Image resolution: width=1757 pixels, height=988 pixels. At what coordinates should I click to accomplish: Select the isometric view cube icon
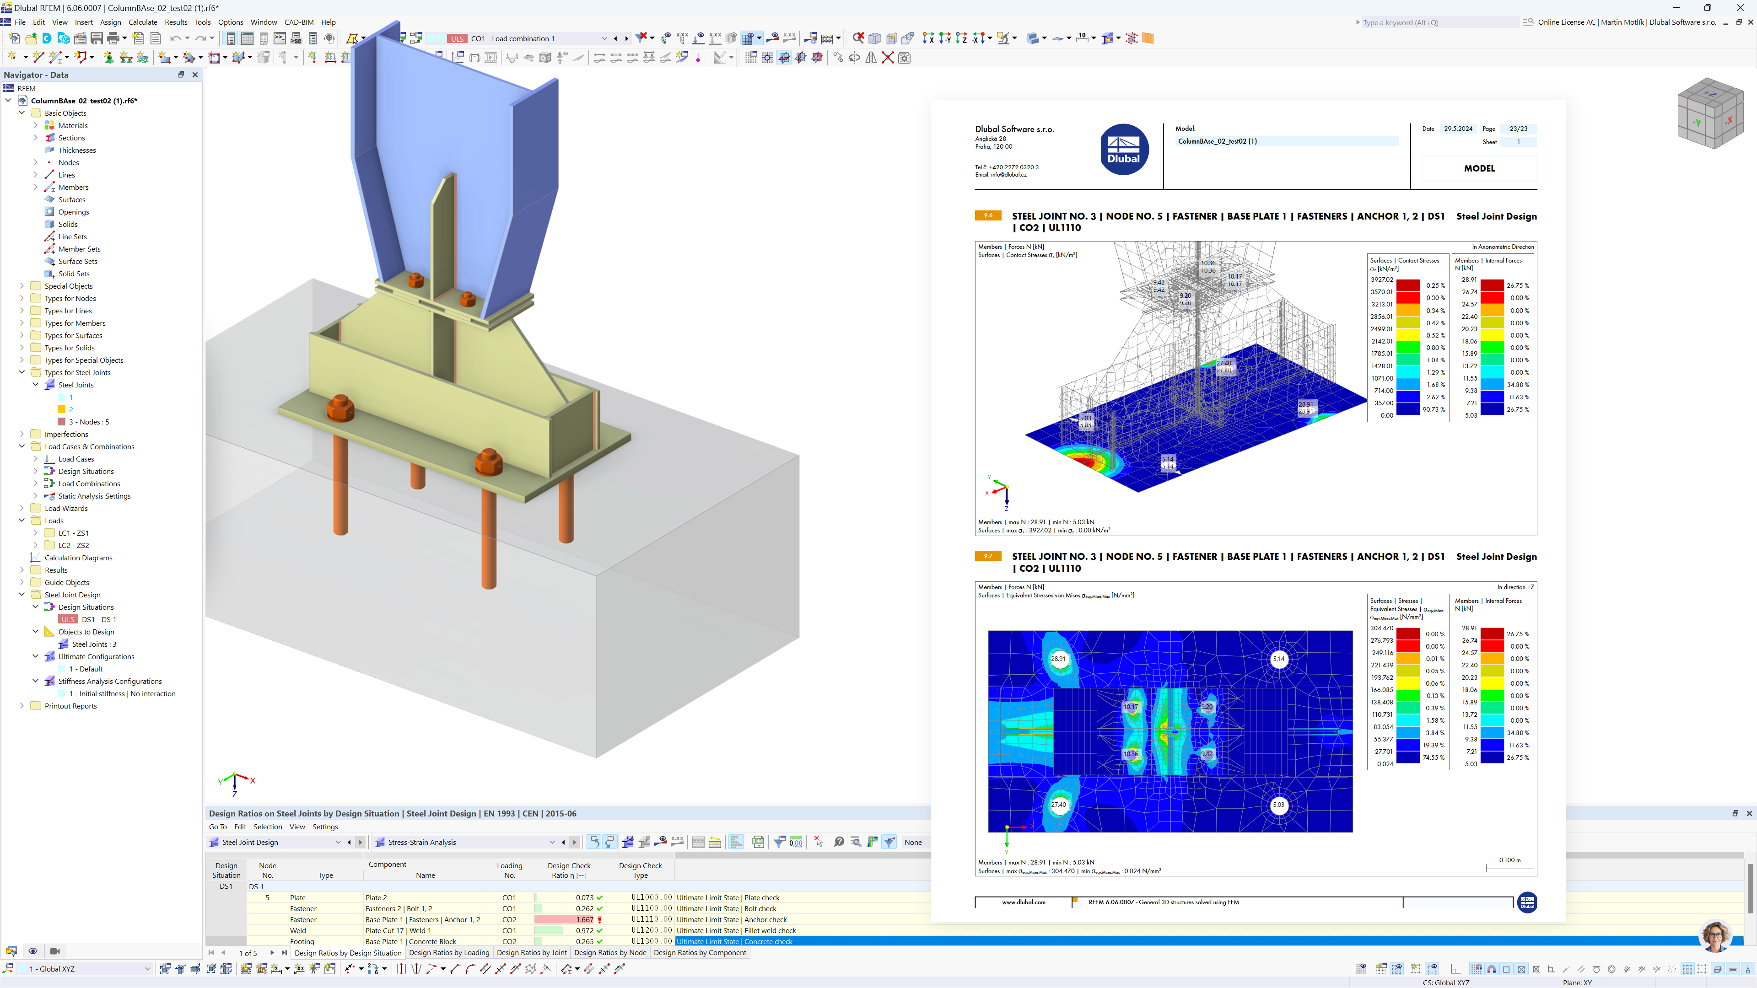pos(1705,115)
